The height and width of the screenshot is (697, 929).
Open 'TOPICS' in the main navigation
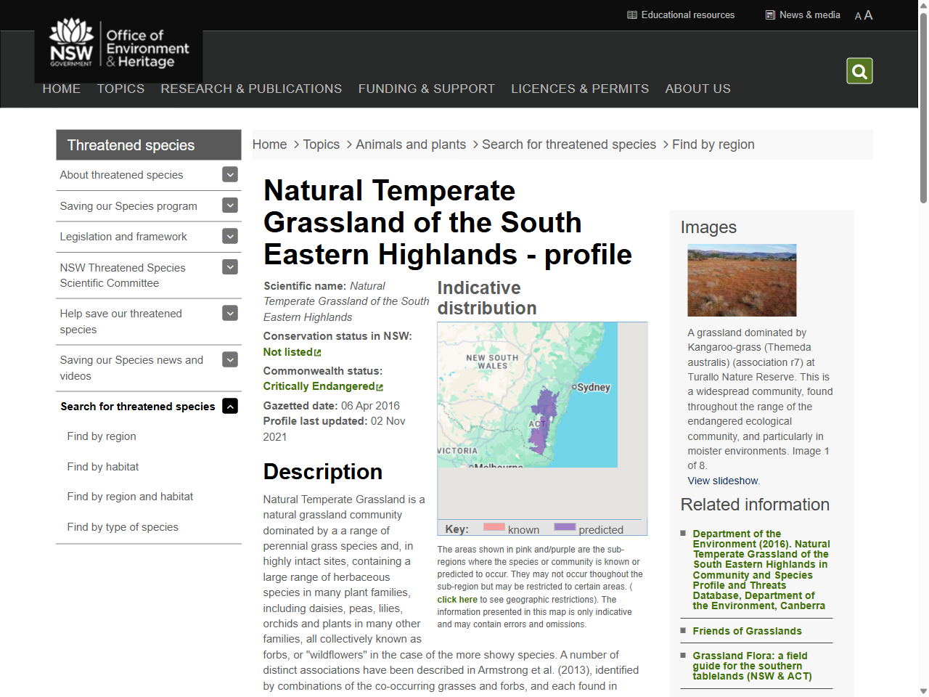pyautogui.click(x=120, y=89)
